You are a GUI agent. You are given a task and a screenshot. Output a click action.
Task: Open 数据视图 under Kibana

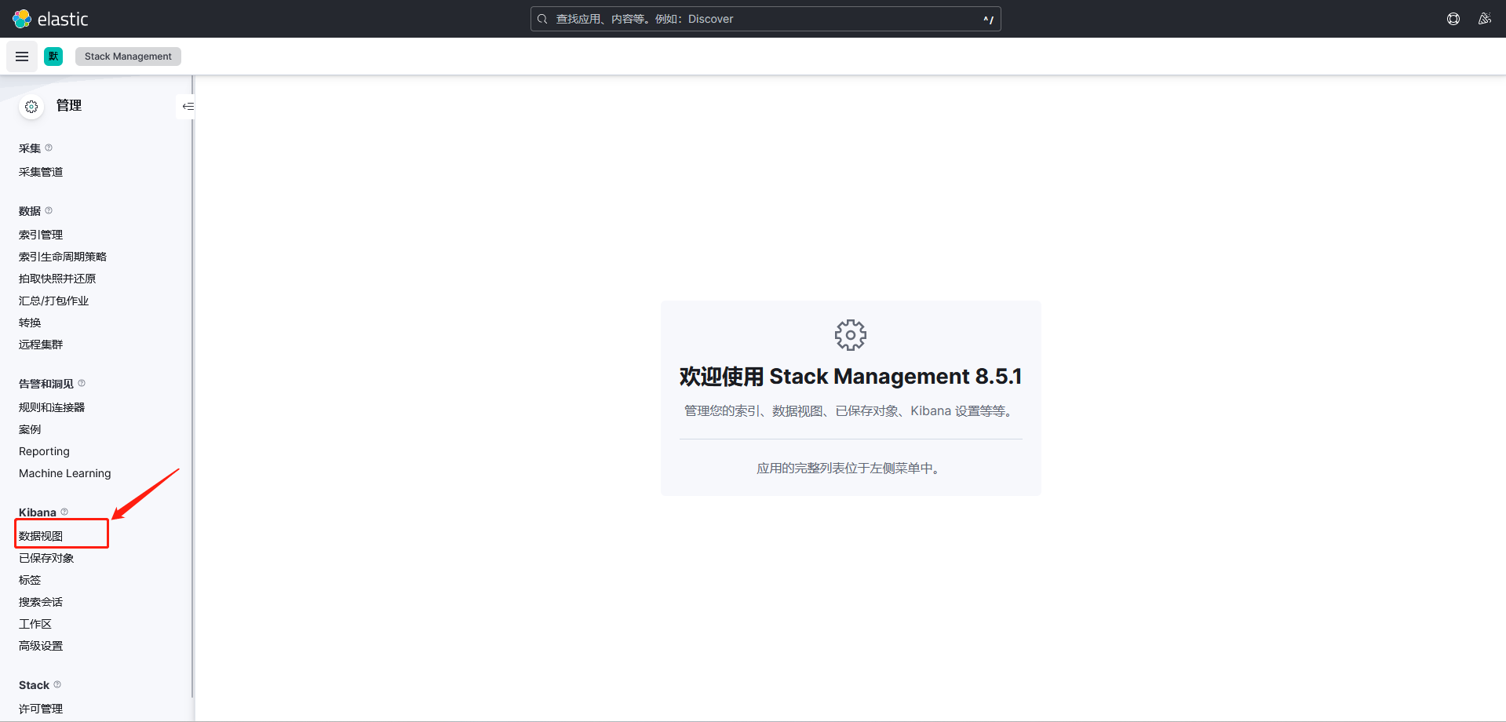(x=41, y=536)
